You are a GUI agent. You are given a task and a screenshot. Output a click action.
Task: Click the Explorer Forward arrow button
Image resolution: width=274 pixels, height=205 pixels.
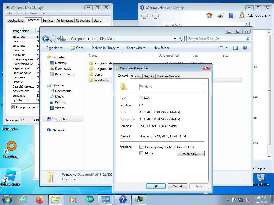53,39
